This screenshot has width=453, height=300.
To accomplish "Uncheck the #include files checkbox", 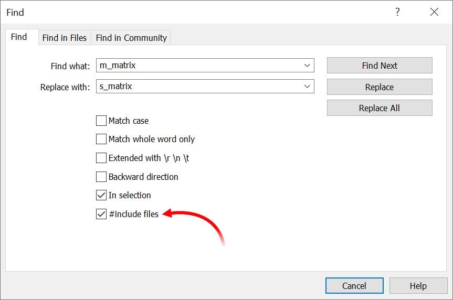I will click(101, 214).
